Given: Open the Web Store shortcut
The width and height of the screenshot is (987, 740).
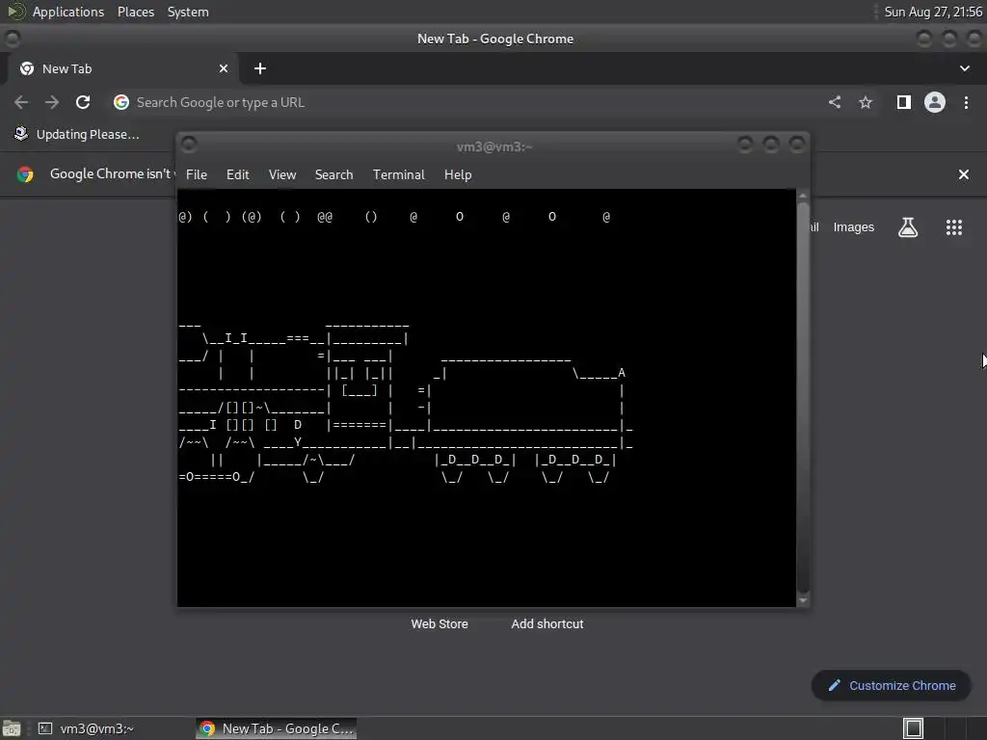Looking at the screenshot, I should (x=440, y=623).
